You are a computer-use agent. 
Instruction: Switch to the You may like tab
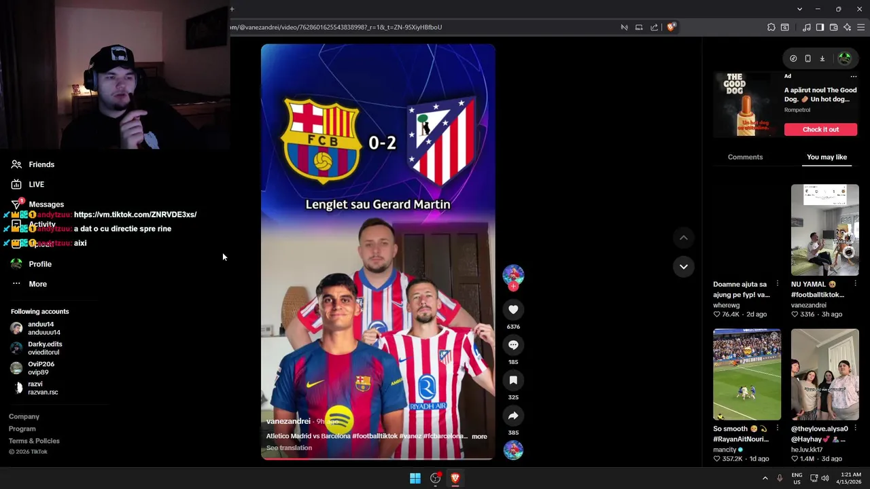click(826, 157)
